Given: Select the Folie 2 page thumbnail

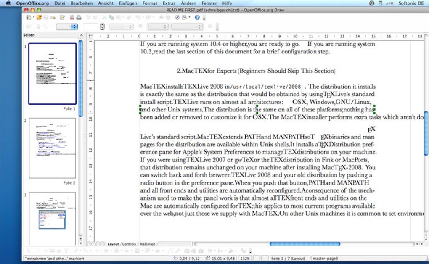Looking at the screenshot, I should pyautogui.click(x=52, y=148).
